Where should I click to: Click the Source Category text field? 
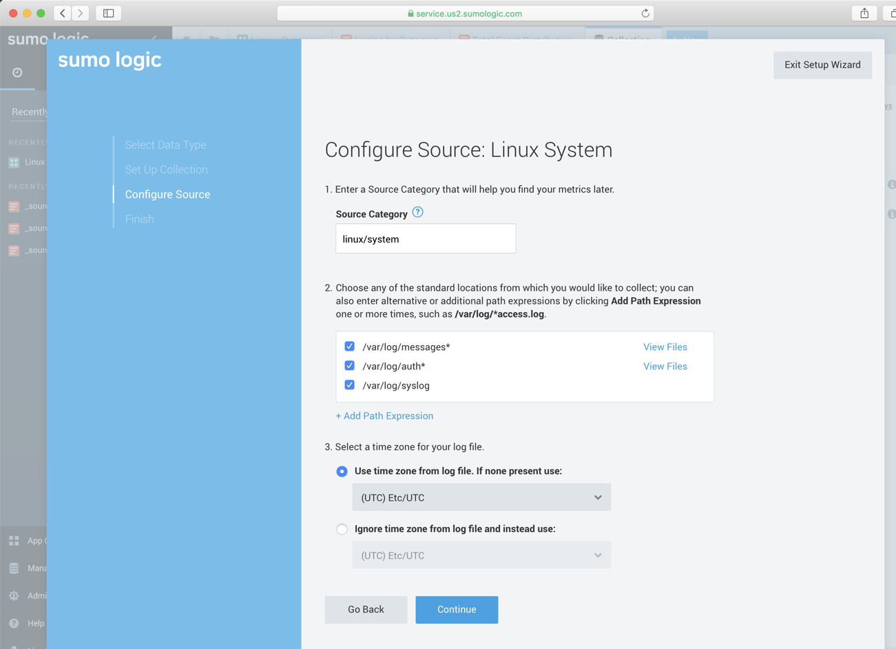[425, 239]
